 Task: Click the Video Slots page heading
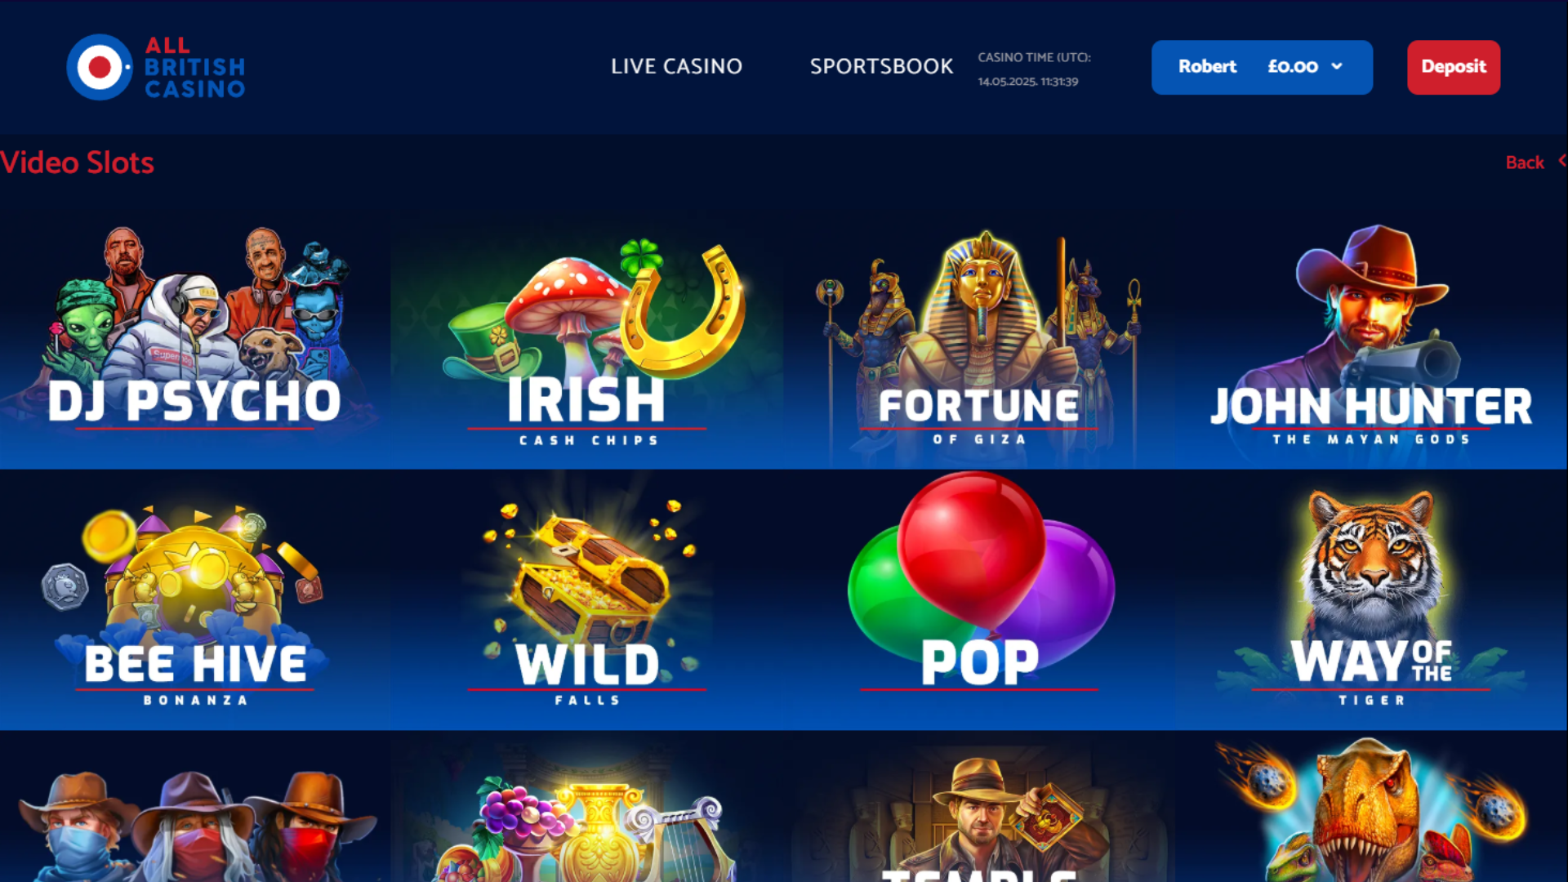(x=77, y=163)
